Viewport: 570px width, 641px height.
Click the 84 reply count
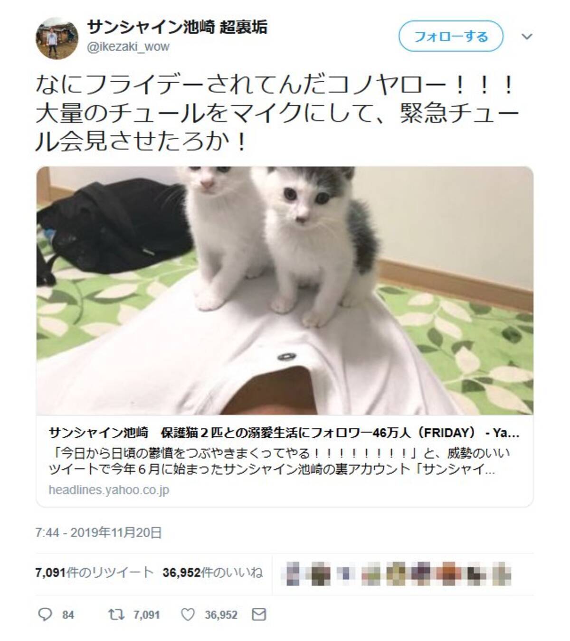pyautogui.click(x=68, y=615)
